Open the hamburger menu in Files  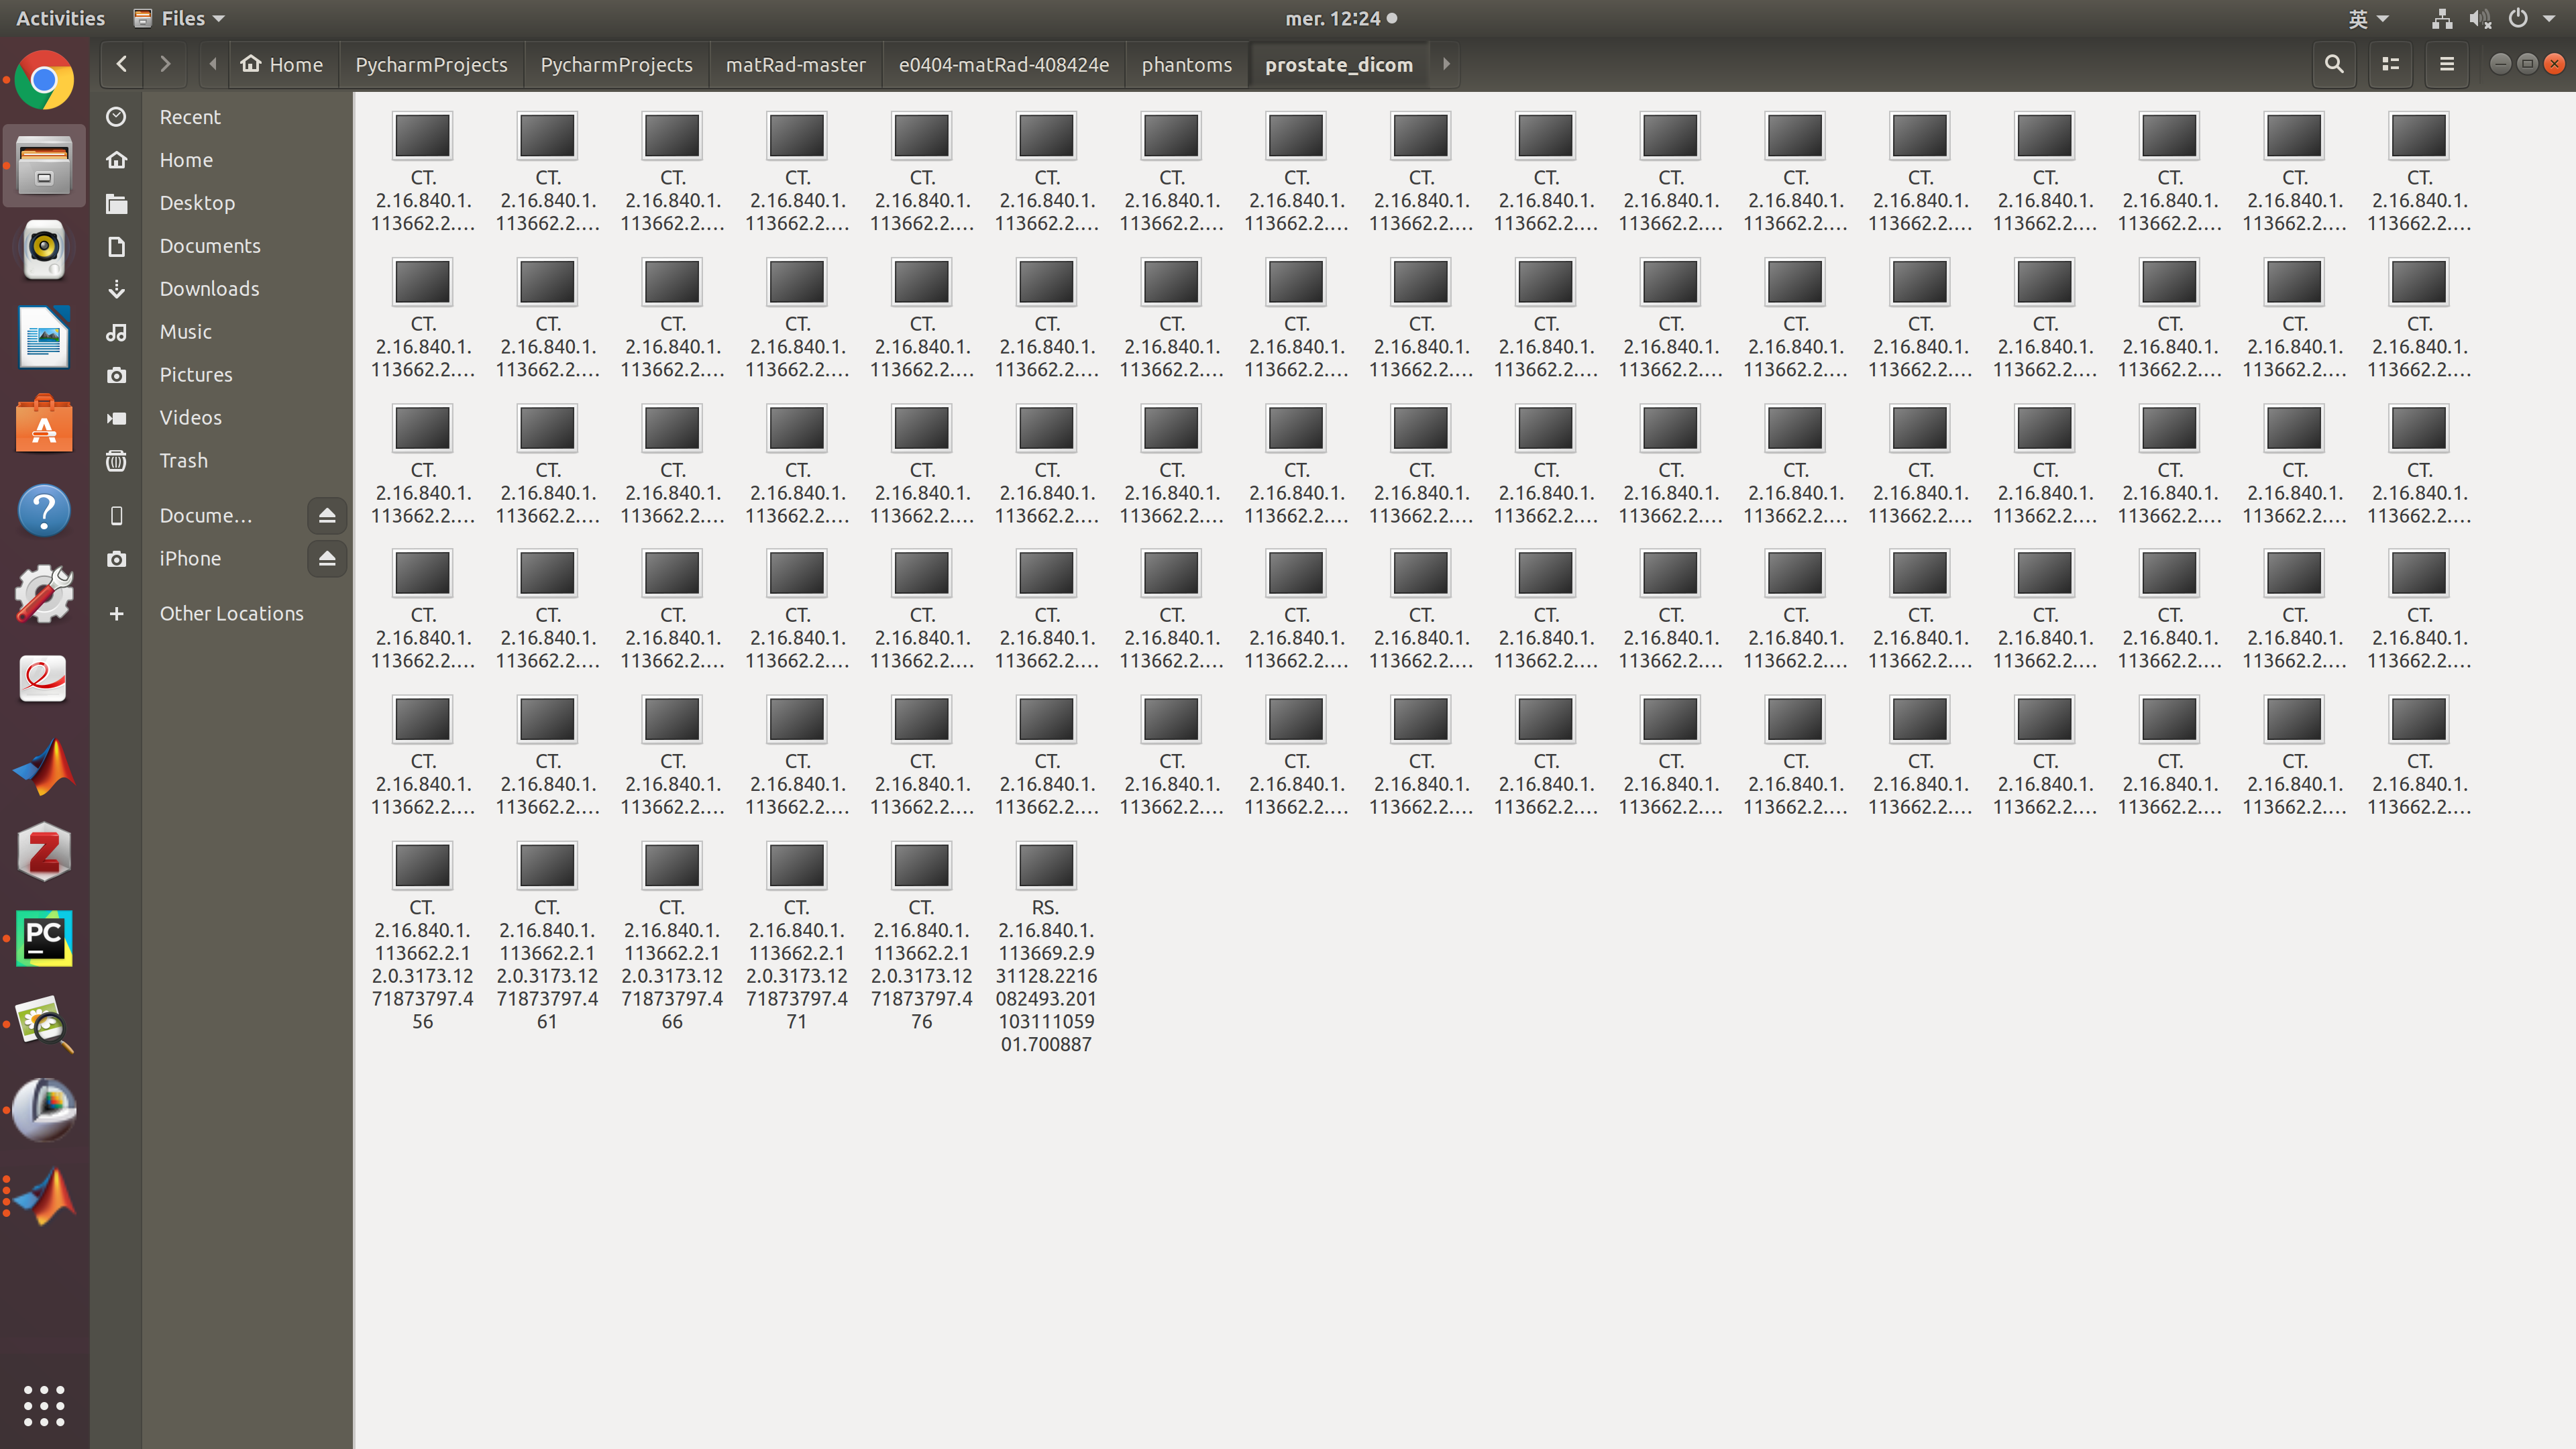tap(2447, 64)
